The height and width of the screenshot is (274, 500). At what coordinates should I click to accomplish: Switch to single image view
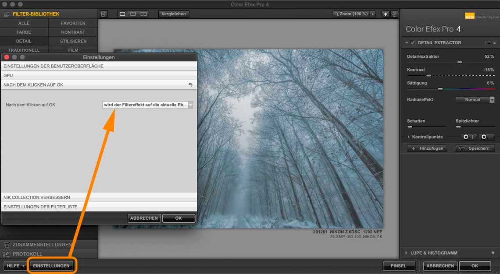pos(122,14)
